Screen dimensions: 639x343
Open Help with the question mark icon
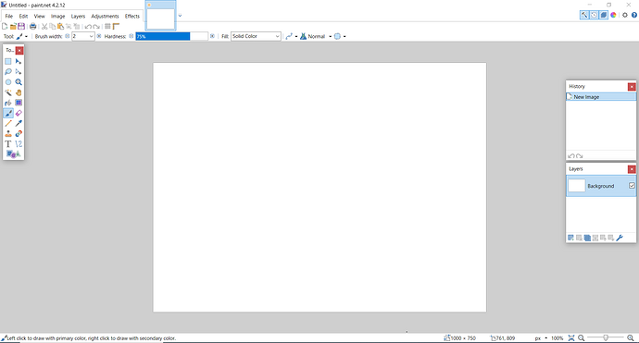coord(634,15)
